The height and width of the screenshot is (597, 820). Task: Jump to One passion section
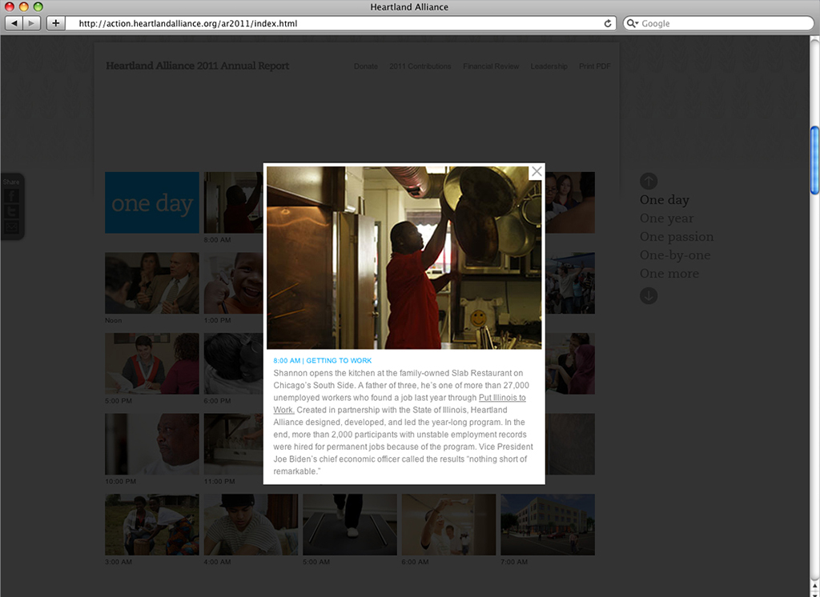click(x=677, y=236)
